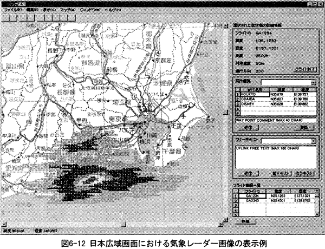This screenshot has height=249, width=325.
Task: Click the WAY POINT COMMENT input field
Action: [276, 120]
